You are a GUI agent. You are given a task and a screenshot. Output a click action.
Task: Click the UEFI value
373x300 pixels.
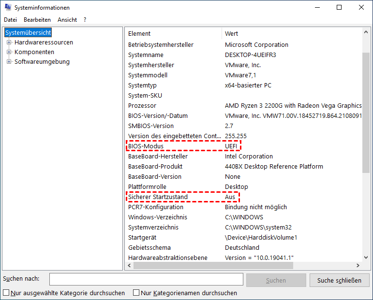[x=231, y=146]
